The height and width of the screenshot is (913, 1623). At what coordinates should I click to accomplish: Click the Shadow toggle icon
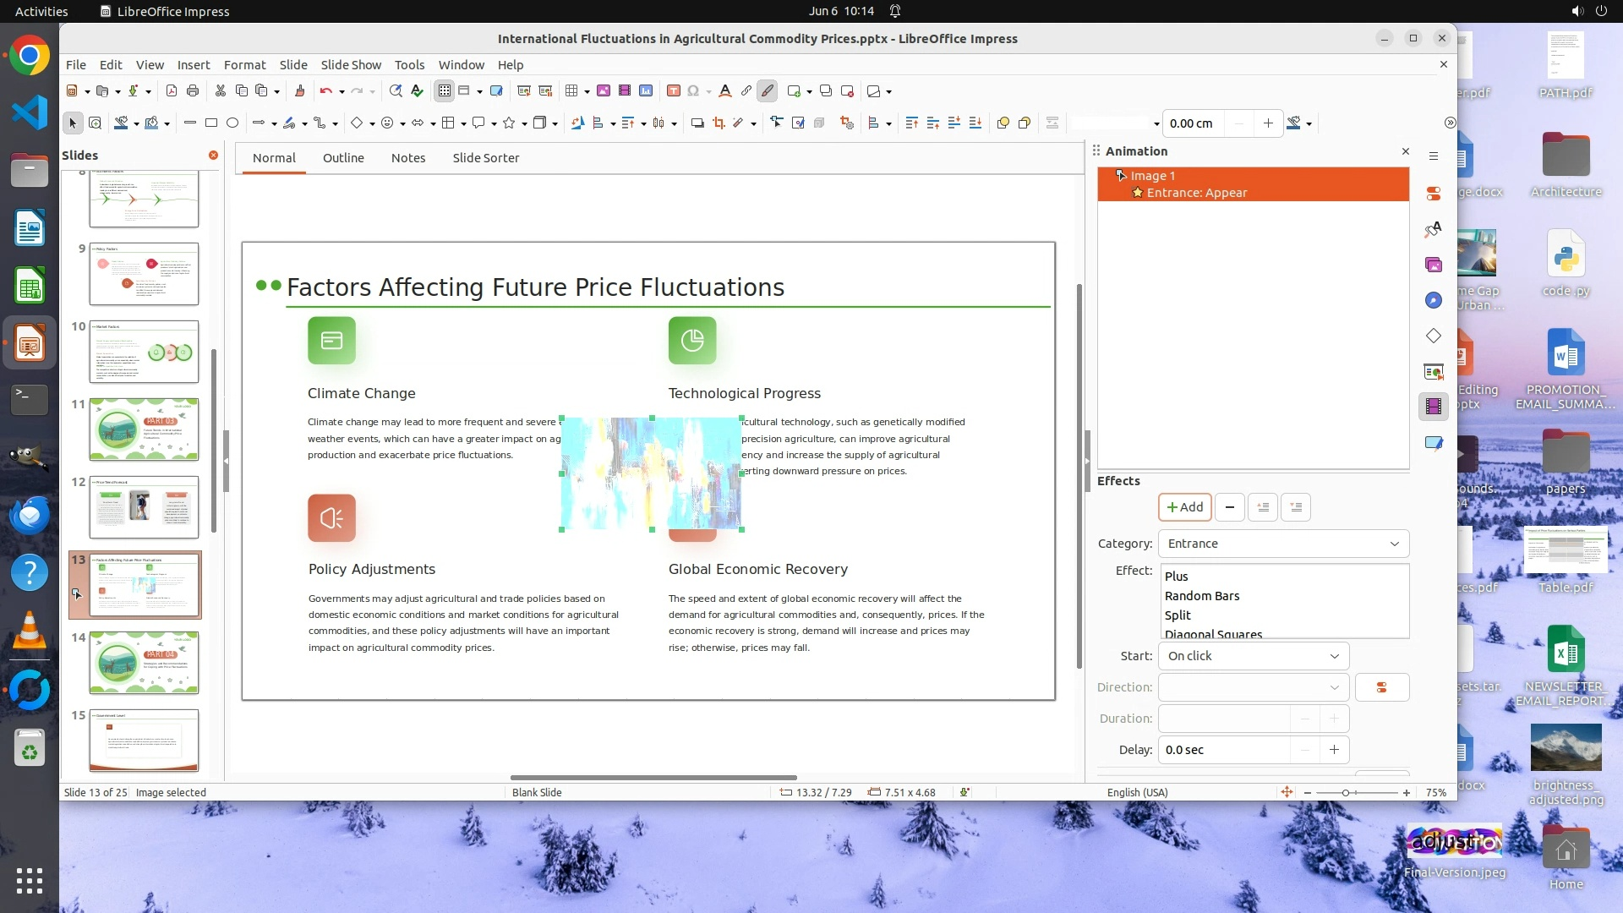click(697, 123)
